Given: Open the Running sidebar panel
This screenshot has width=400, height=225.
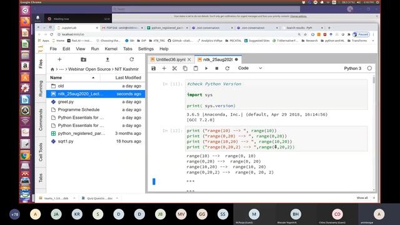Looking at the screenshot, I should click(x=41, y=89).
